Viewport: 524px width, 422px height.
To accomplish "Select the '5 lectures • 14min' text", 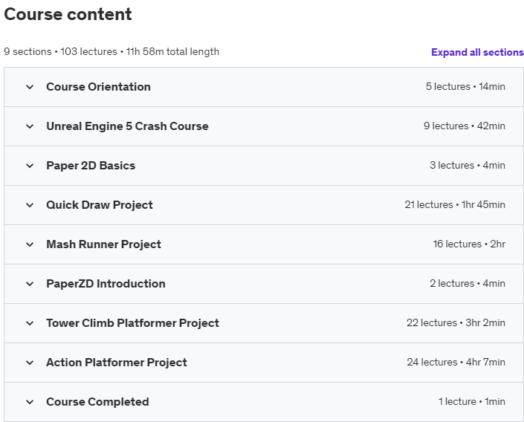I will coord(465,86).
